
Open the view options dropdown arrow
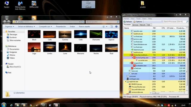[x=107, y=26]
